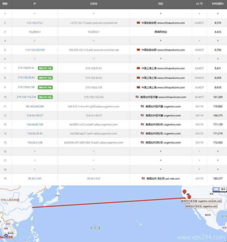Click US flag icon in hop 19 row
Image resolution: width=227 pixels, height=242 pixels.
pos(143,178)
